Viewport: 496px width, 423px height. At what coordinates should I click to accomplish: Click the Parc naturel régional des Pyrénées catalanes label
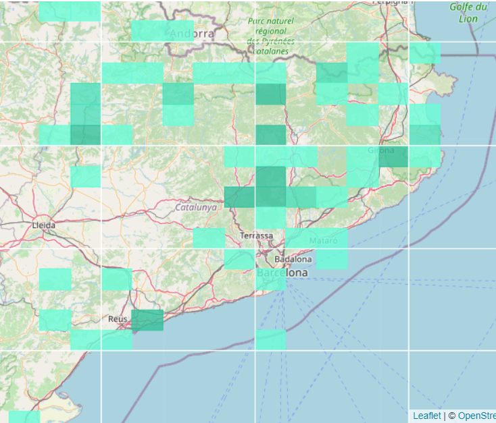[x=271, y=36]
